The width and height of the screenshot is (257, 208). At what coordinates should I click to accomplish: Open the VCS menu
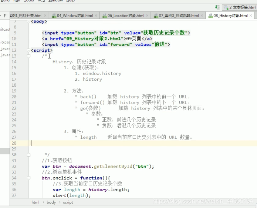41,1
